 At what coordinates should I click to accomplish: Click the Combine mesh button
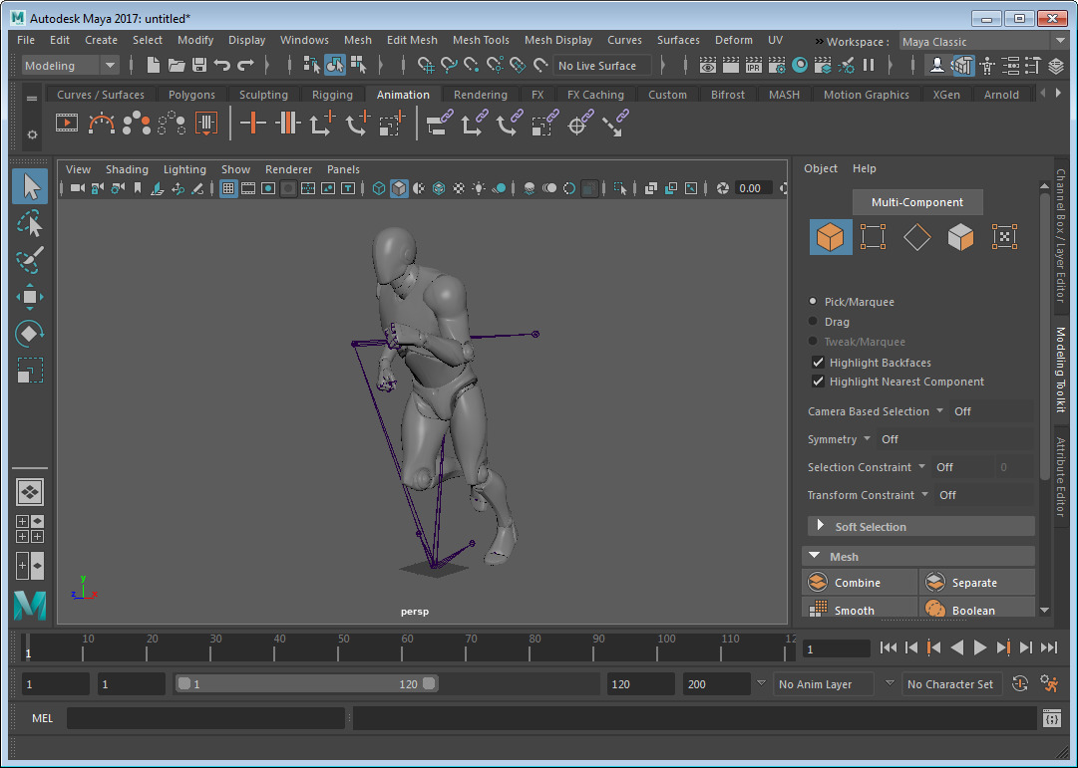pos(860,583)
